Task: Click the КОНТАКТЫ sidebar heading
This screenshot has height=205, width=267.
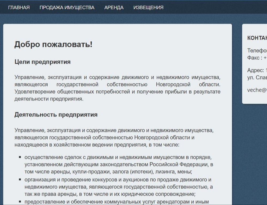Action: (257, 38)
